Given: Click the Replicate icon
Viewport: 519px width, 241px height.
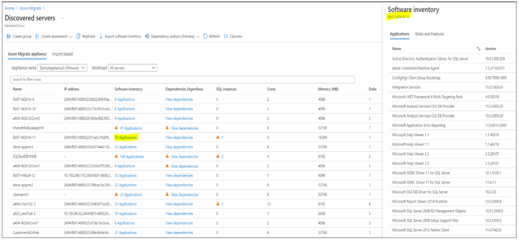Looking at the screenshot, I should [x=78, y=36].
